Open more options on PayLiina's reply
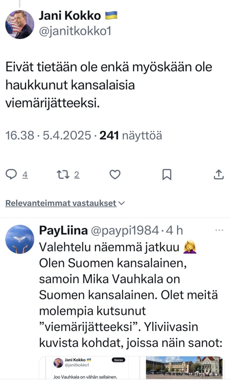Viewport: 230px width, 381px height. click(x=219, y=230)
